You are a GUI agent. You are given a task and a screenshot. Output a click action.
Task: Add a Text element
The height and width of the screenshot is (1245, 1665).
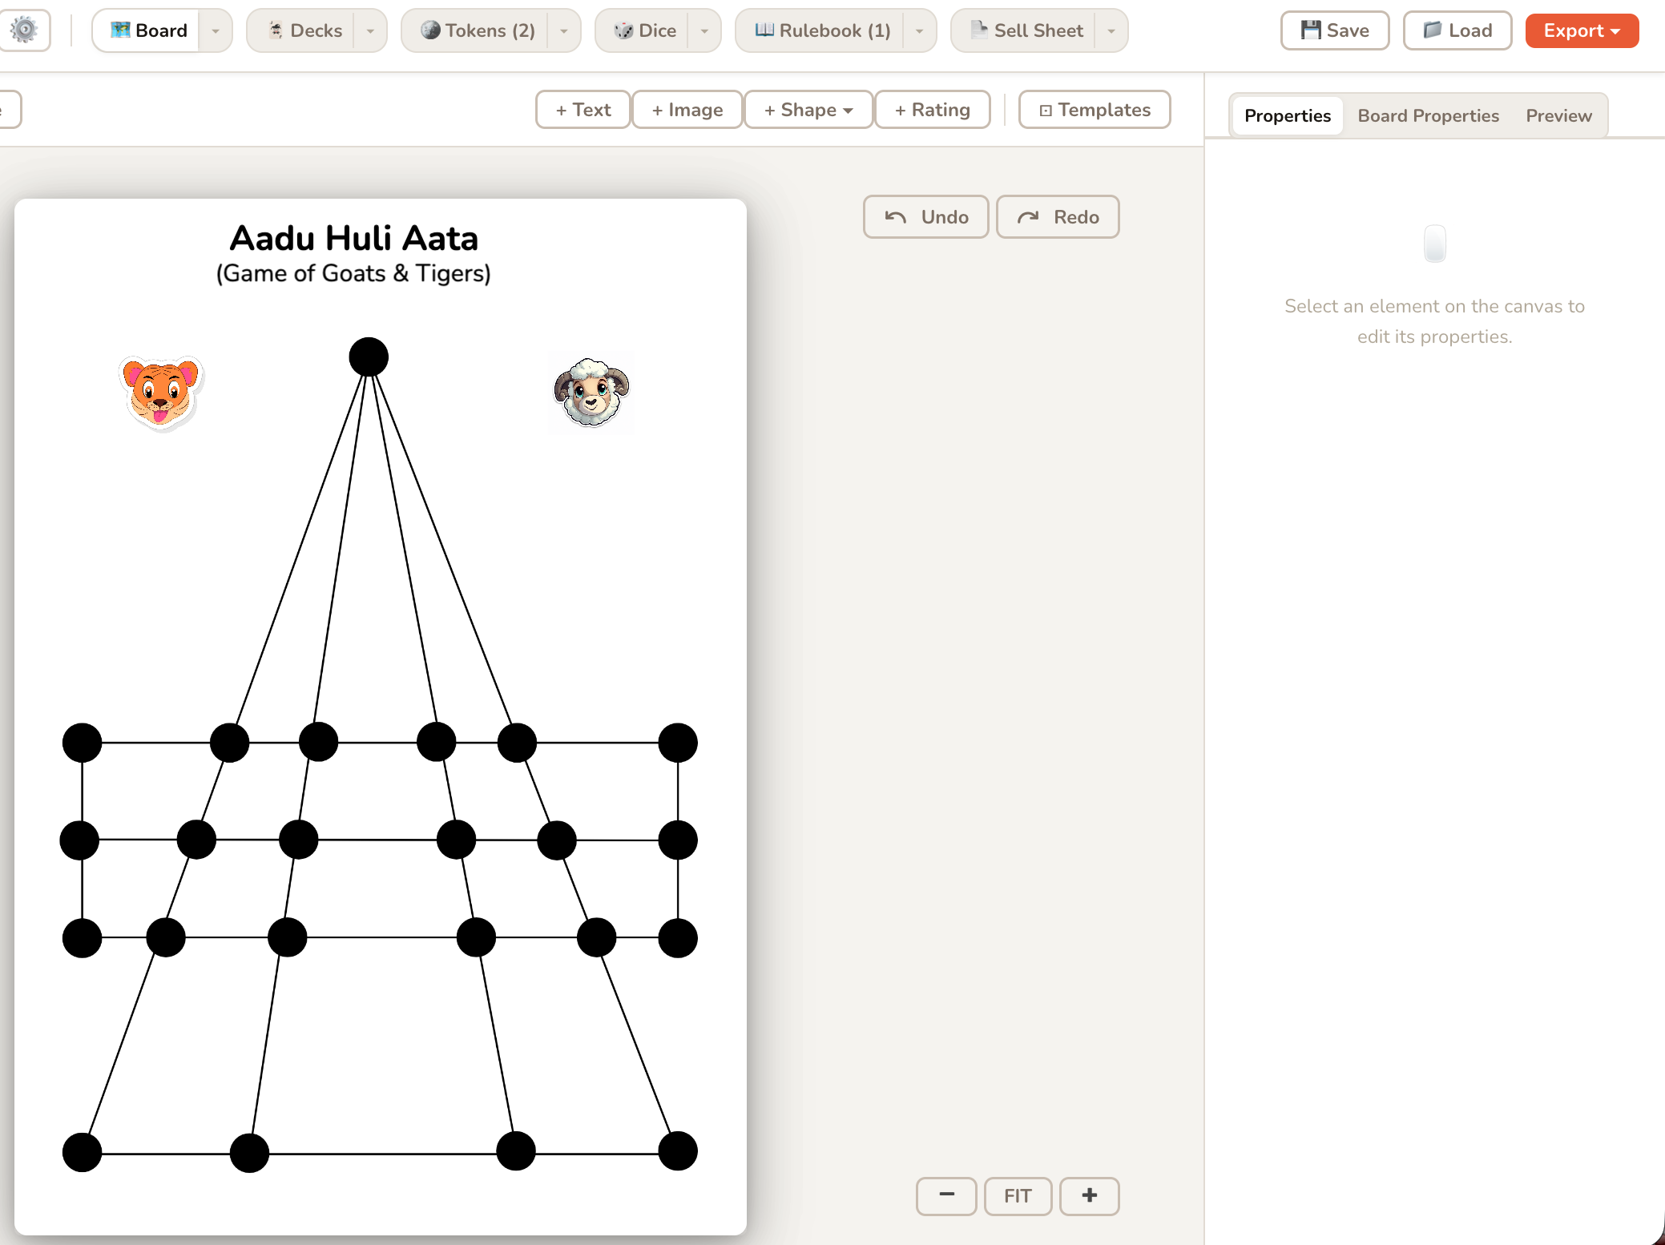583,110
